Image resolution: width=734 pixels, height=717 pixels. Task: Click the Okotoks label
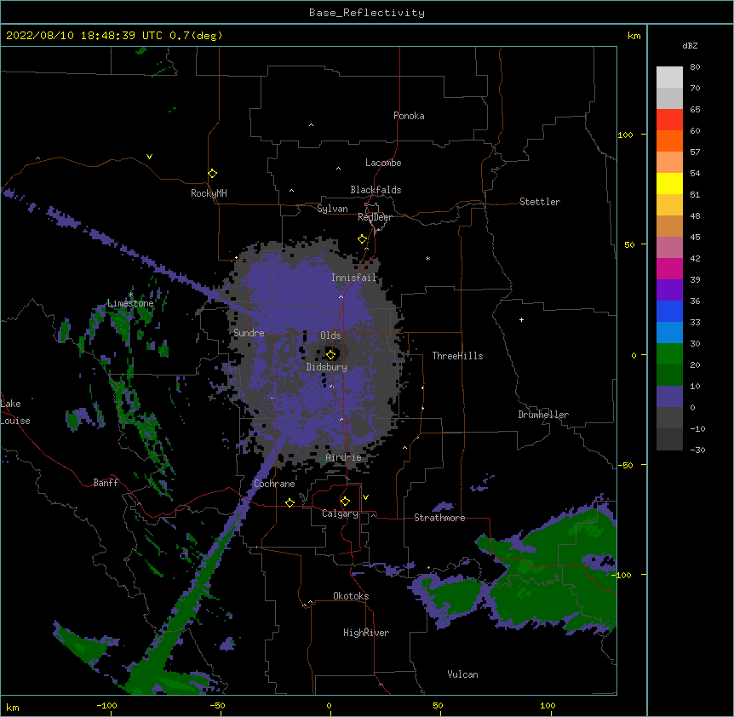[x=351, y=596]
